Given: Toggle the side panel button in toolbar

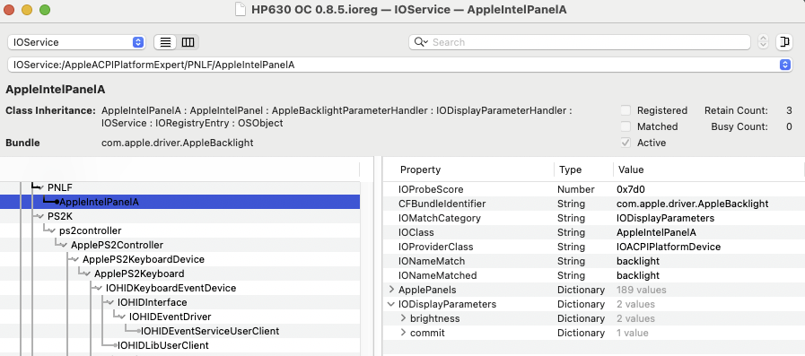Looking at the screenshot, I should click(784, 42).
